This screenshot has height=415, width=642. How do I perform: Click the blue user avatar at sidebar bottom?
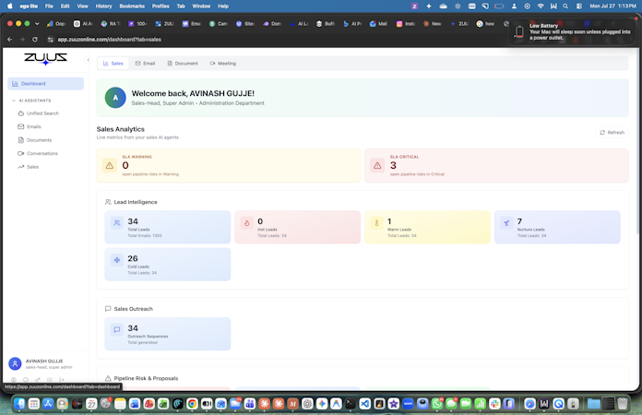(x=15, y=363)
